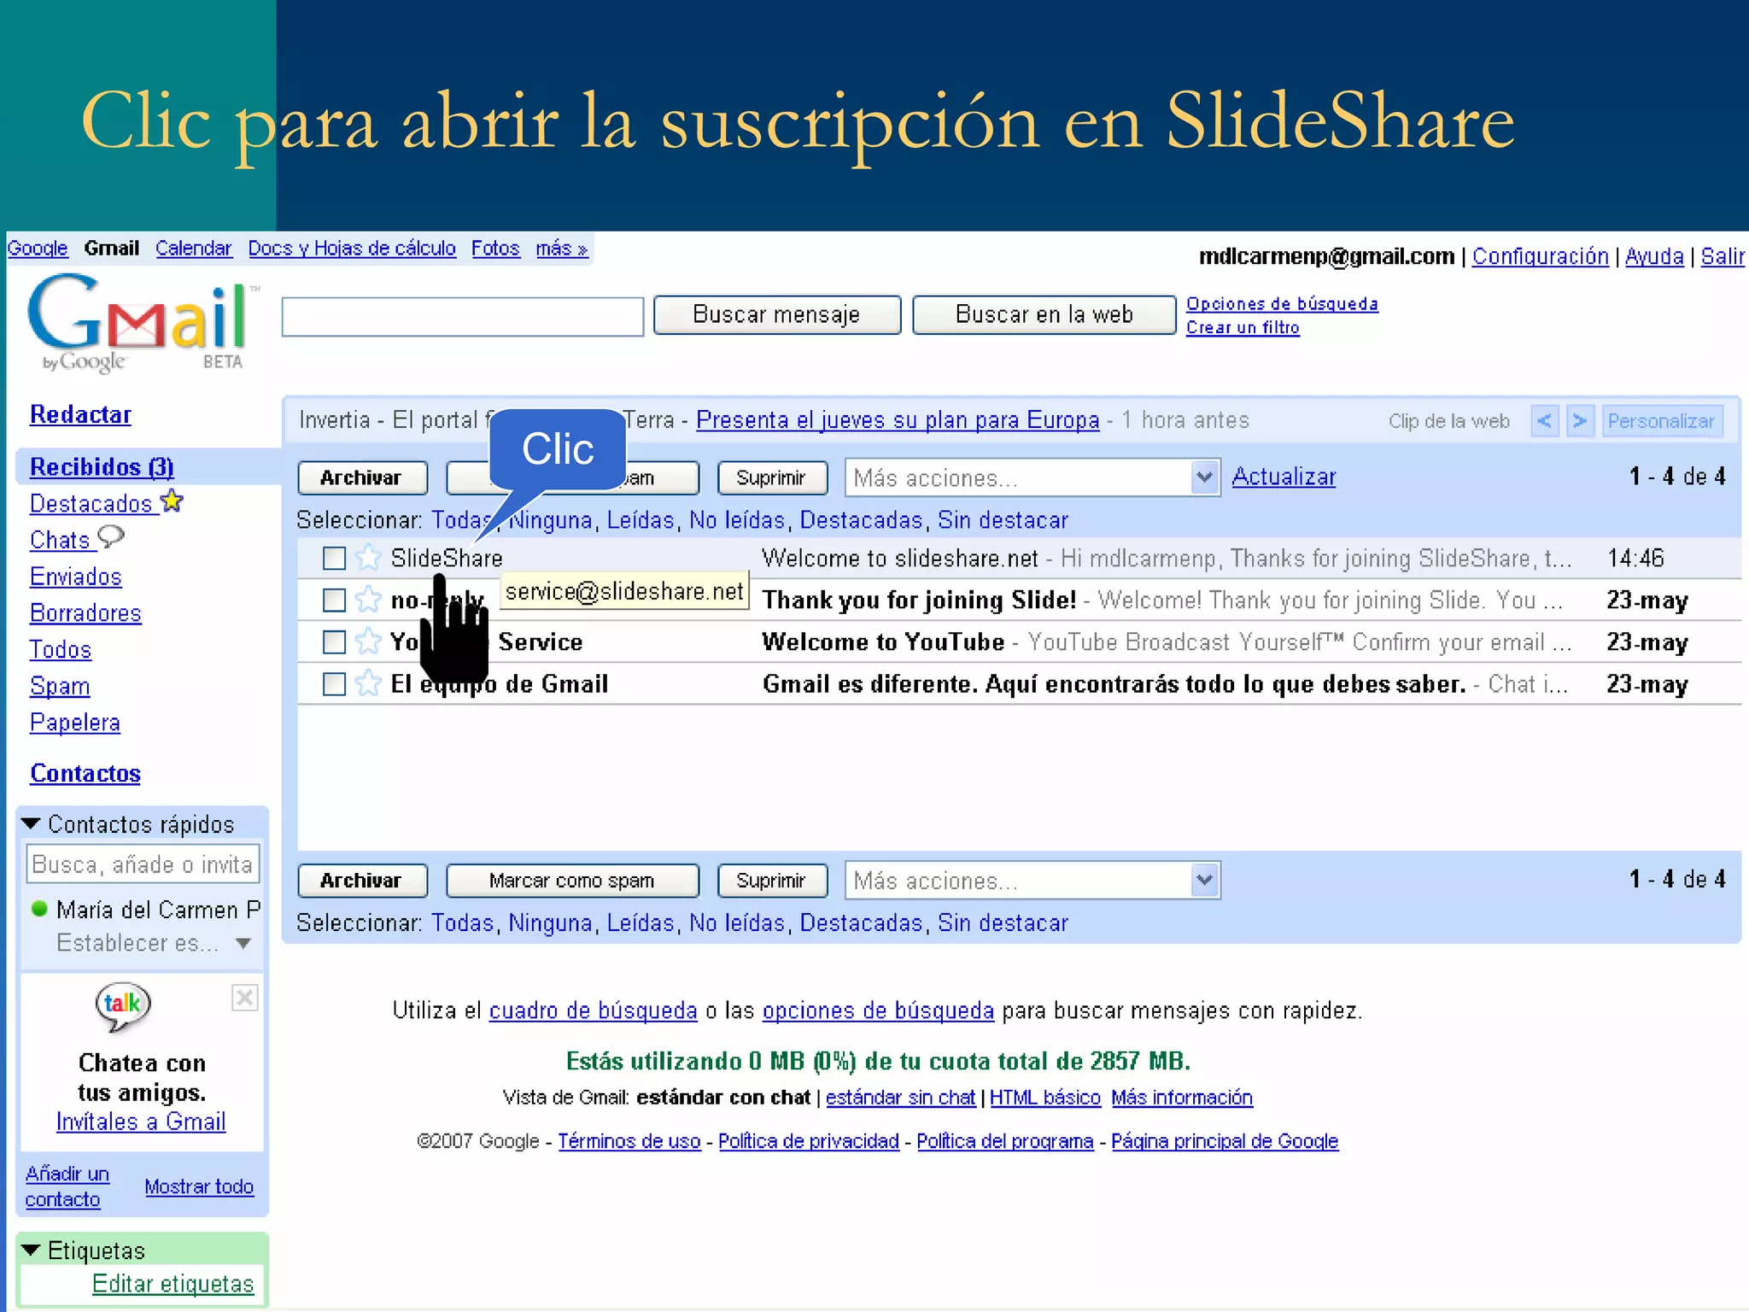Close the Talk promotion box
This screenshot has width=1749, height=1312.
[x=245, y=997]
